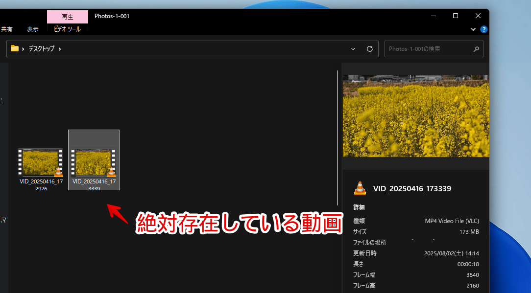Expand the chevron after デスクトップ breadcrumb
The width and height of the screenshot is (531, 293).
coord(60,49)
